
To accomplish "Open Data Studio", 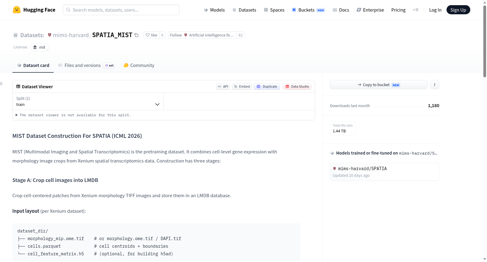I will click(297, 86).
